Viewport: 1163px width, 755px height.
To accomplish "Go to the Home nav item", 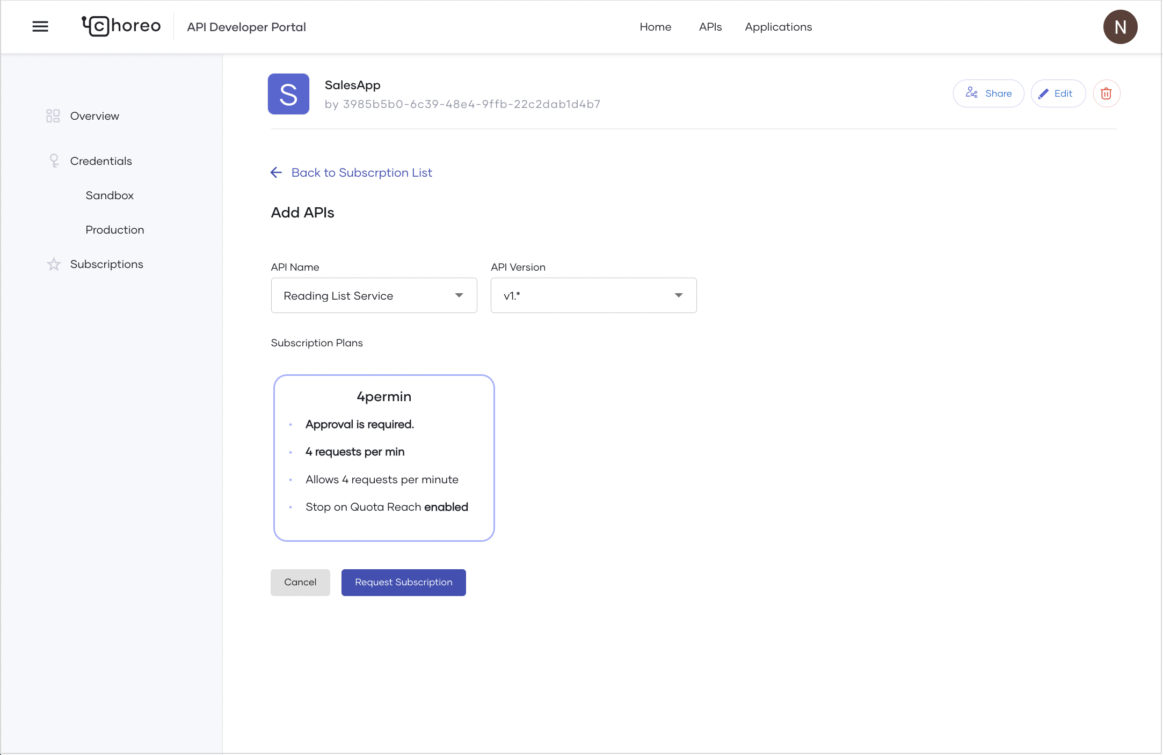I will coord(655,27).
